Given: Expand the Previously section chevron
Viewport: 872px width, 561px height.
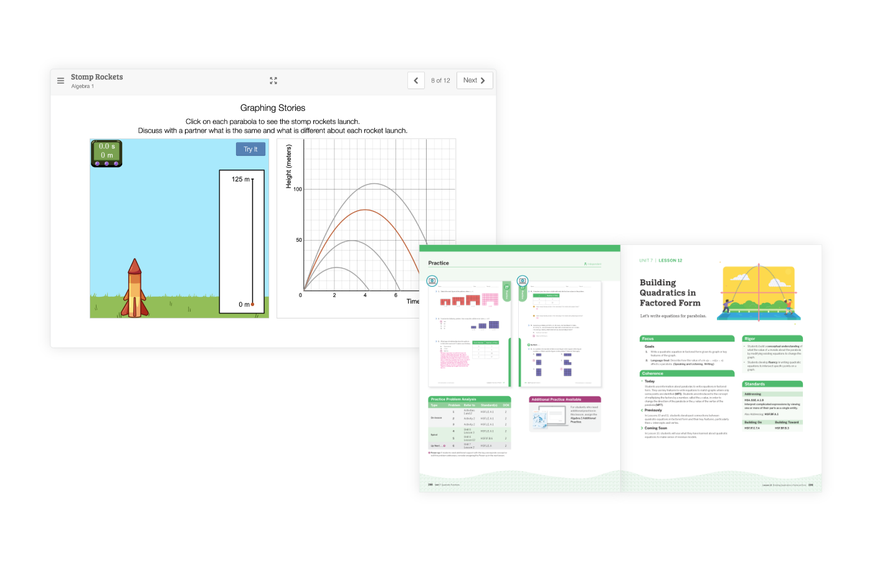Looking at the screenshot, I should point(642,410).
